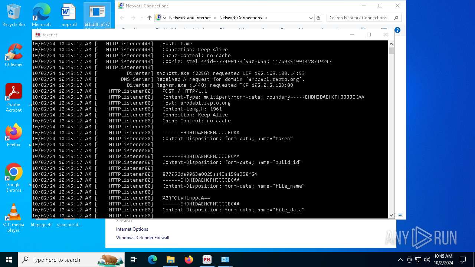
Task: Open Windows Start menu
Action: 9,260
